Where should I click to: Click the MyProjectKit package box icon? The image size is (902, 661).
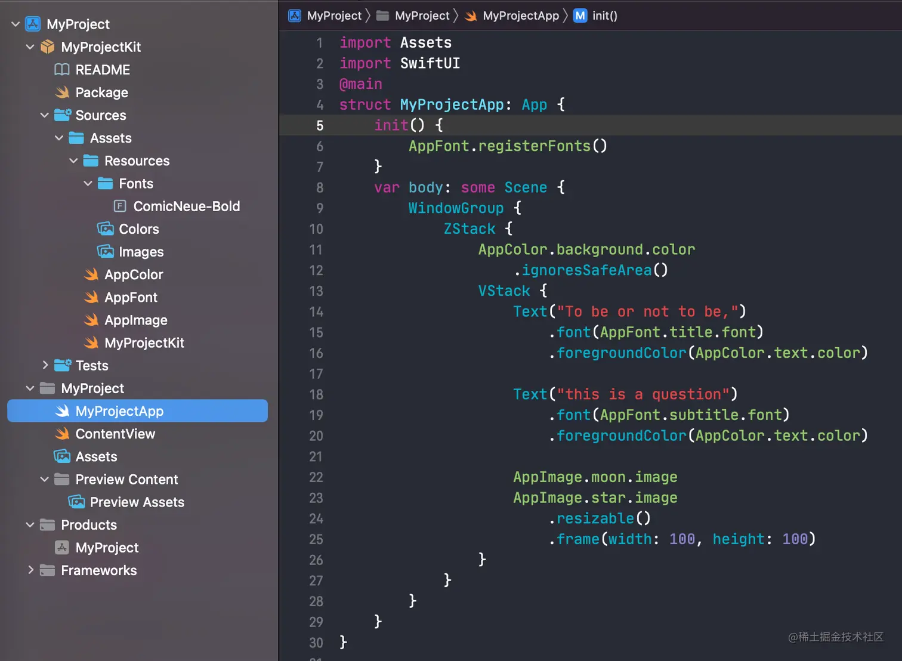point(48,47)
